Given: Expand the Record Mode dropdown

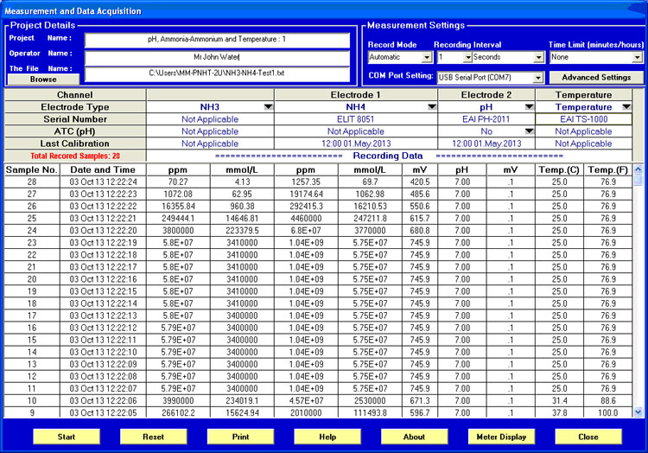Looking at the screenshot, I should [426, 58].
